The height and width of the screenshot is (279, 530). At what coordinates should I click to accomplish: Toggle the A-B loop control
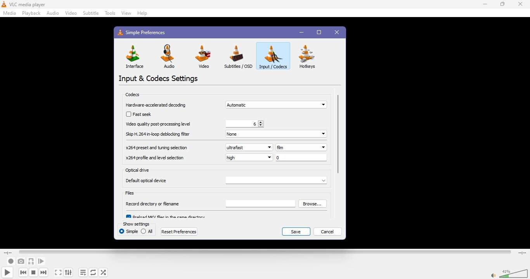tap(31, 261)
